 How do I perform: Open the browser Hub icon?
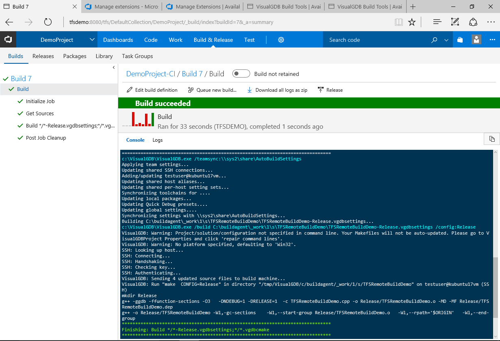pyautogui.click(x=437, y=22)
